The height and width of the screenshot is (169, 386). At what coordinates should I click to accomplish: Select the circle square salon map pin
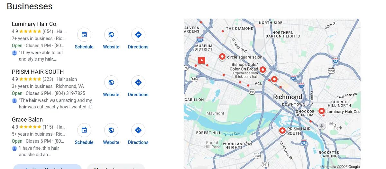coord(222,57)
